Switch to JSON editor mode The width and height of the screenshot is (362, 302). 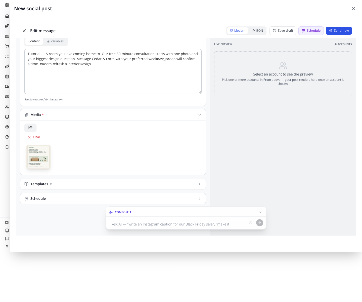pos(257,31)
